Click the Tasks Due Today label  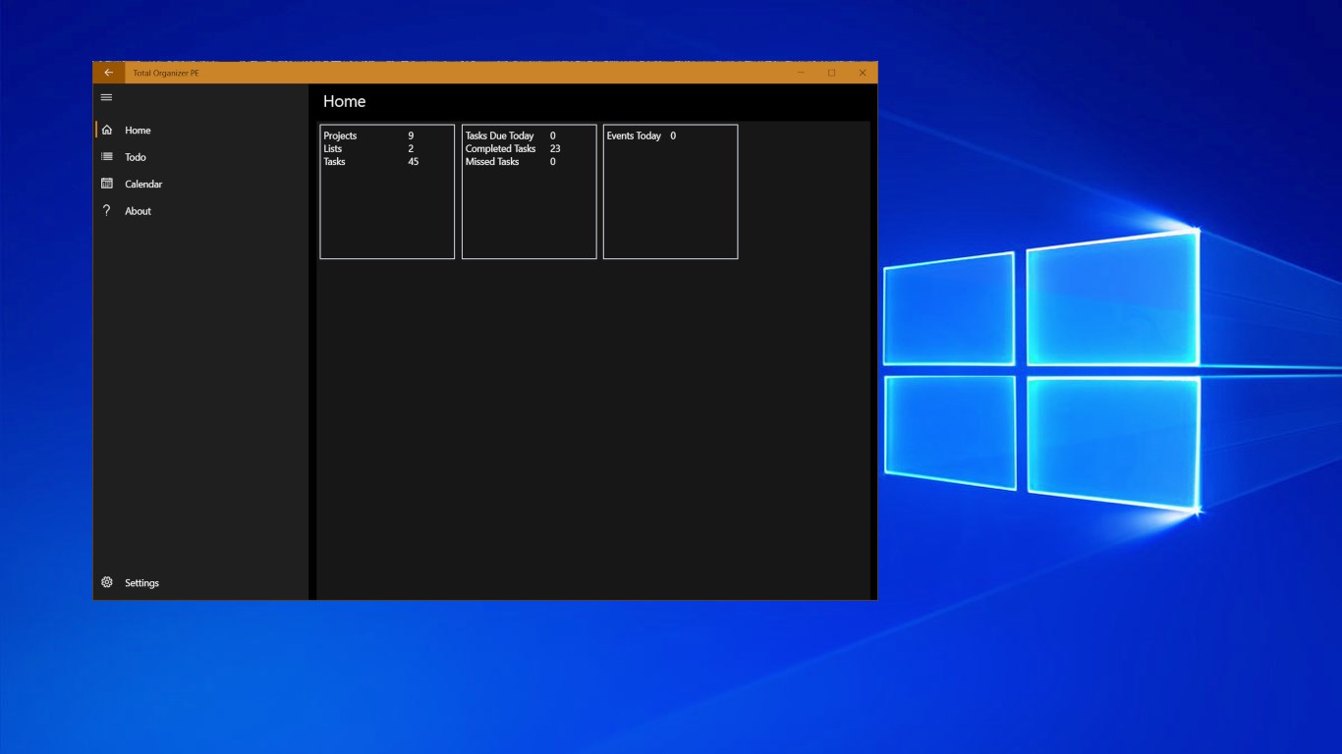[500, 135]
